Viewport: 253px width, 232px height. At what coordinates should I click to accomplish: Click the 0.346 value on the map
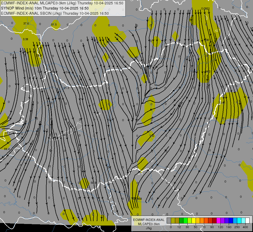coord(10,71)
